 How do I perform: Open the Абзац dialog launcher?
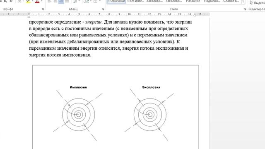[x=103, y=9]
